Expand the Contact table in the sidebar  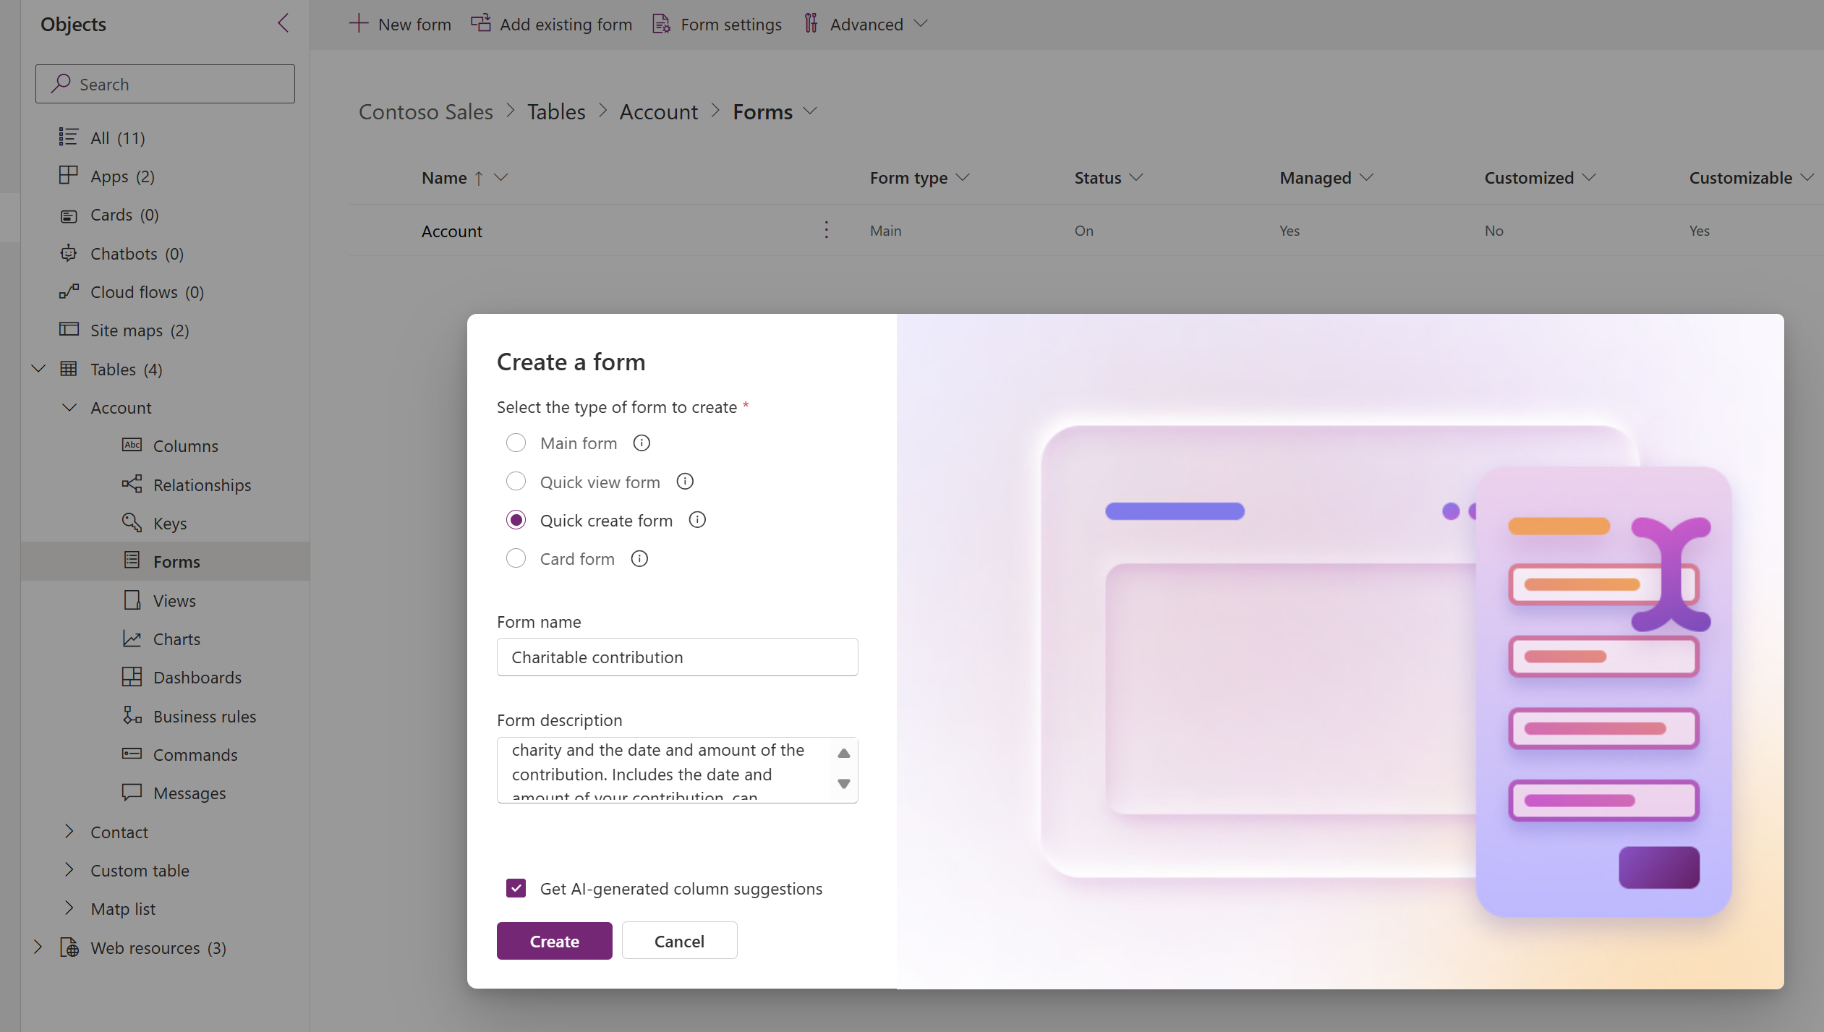(69, 831)
